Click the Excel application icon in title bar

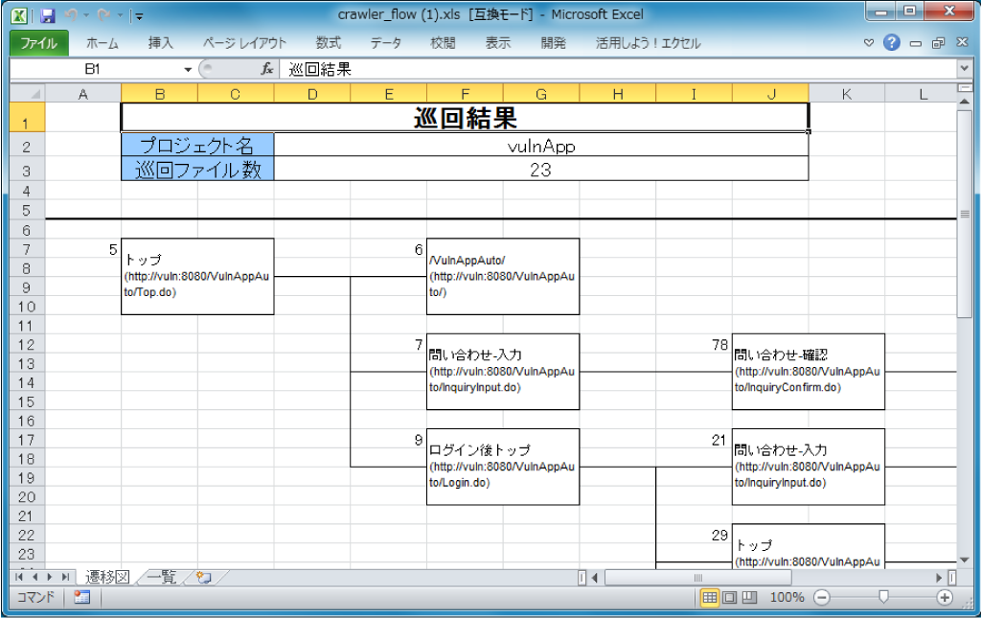[19, 15]
